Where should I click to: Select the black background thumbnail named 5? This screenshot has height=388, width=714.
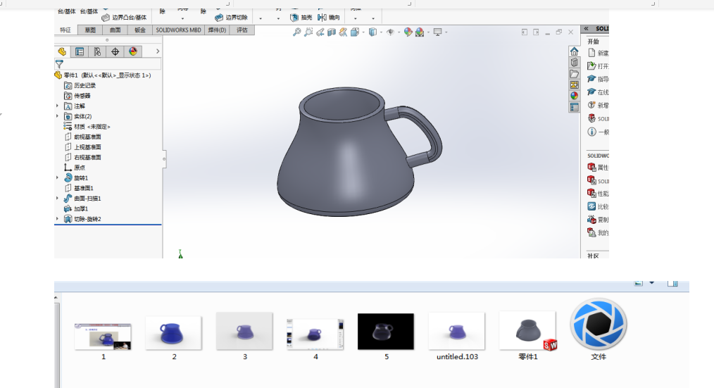coord(385,332)
